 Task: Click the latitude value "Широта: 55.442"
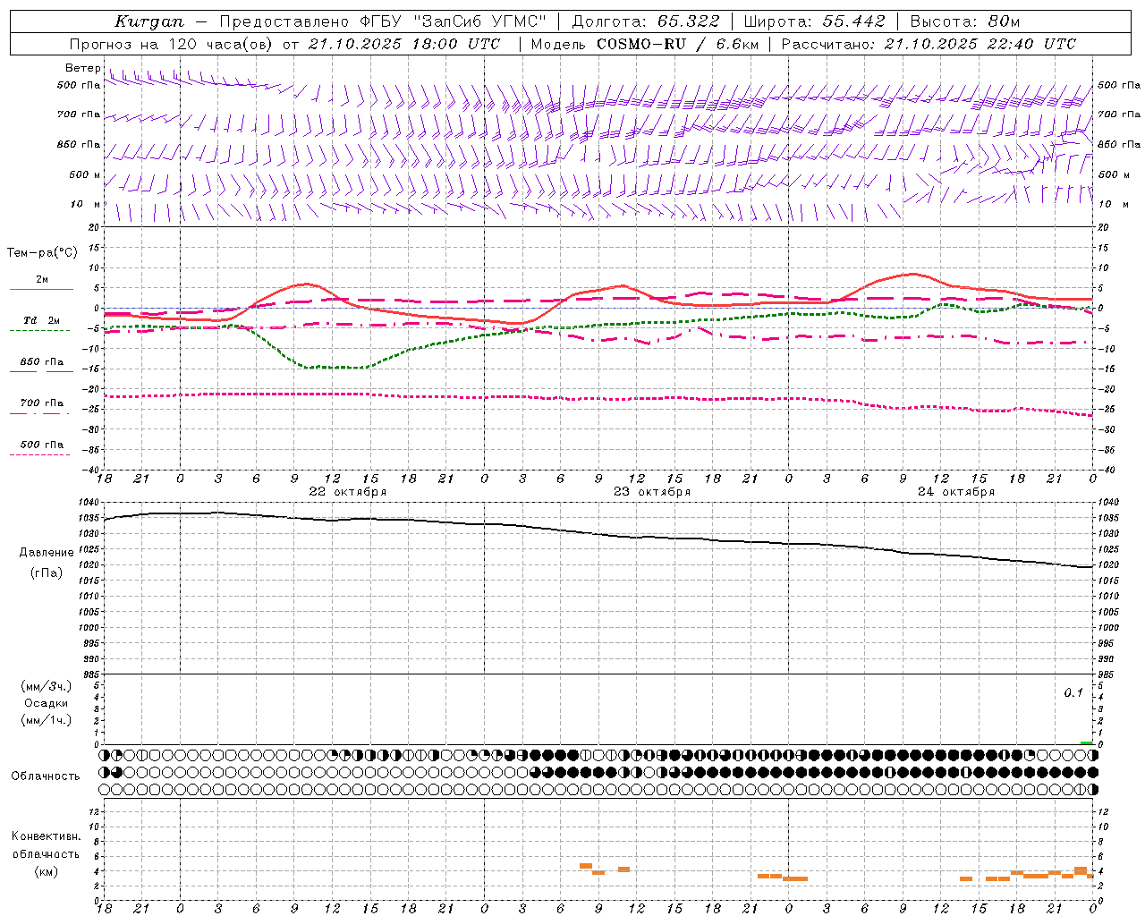814,21
